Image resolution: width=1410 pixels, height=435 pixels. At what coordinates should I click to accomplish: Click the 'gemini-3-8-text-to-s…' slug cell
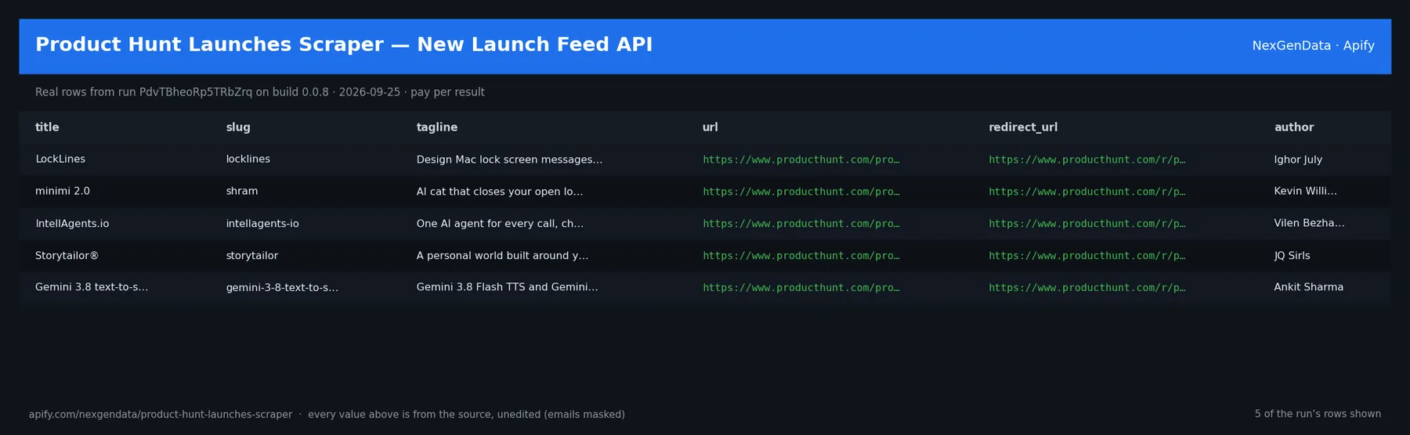(x=282, y=288)
